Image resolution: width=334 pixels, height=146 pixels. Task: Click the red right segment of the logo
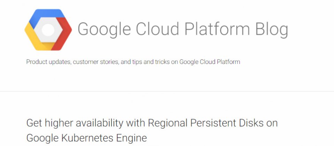click(x=63, y=34)
